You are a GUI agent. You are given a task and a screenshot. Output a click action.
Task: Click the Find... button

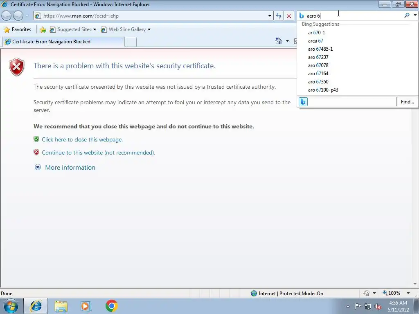point(407,102)
